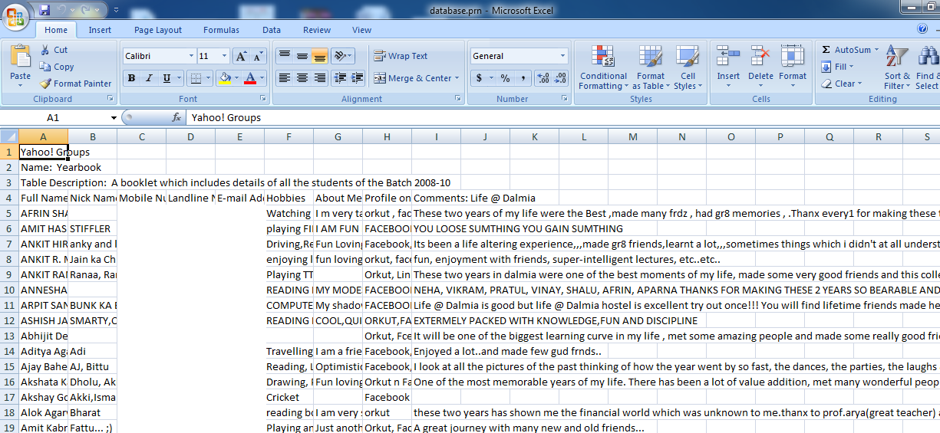Expand the Fill options

click(x=853, y=67)
